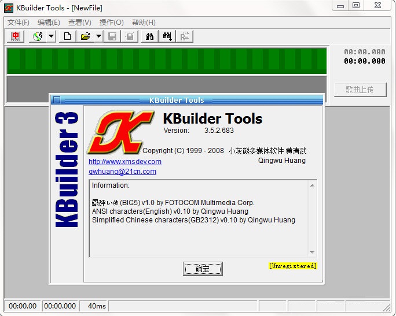396x316 pixels.
Task: Click the Simplified Chinese characters(GB2312) line
Action: click(193, 220)
